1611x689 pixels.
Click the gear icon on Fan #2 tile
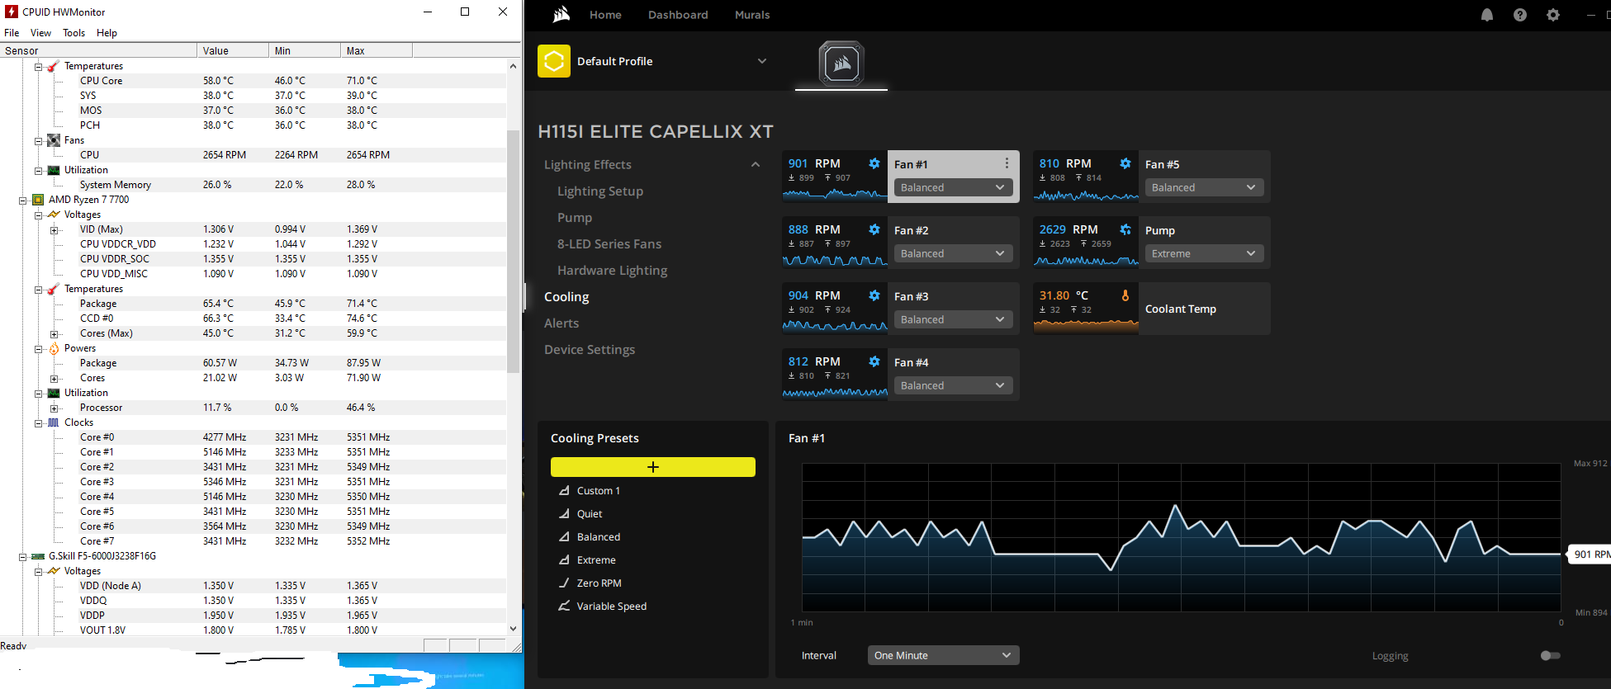click(x=874, y=229)
